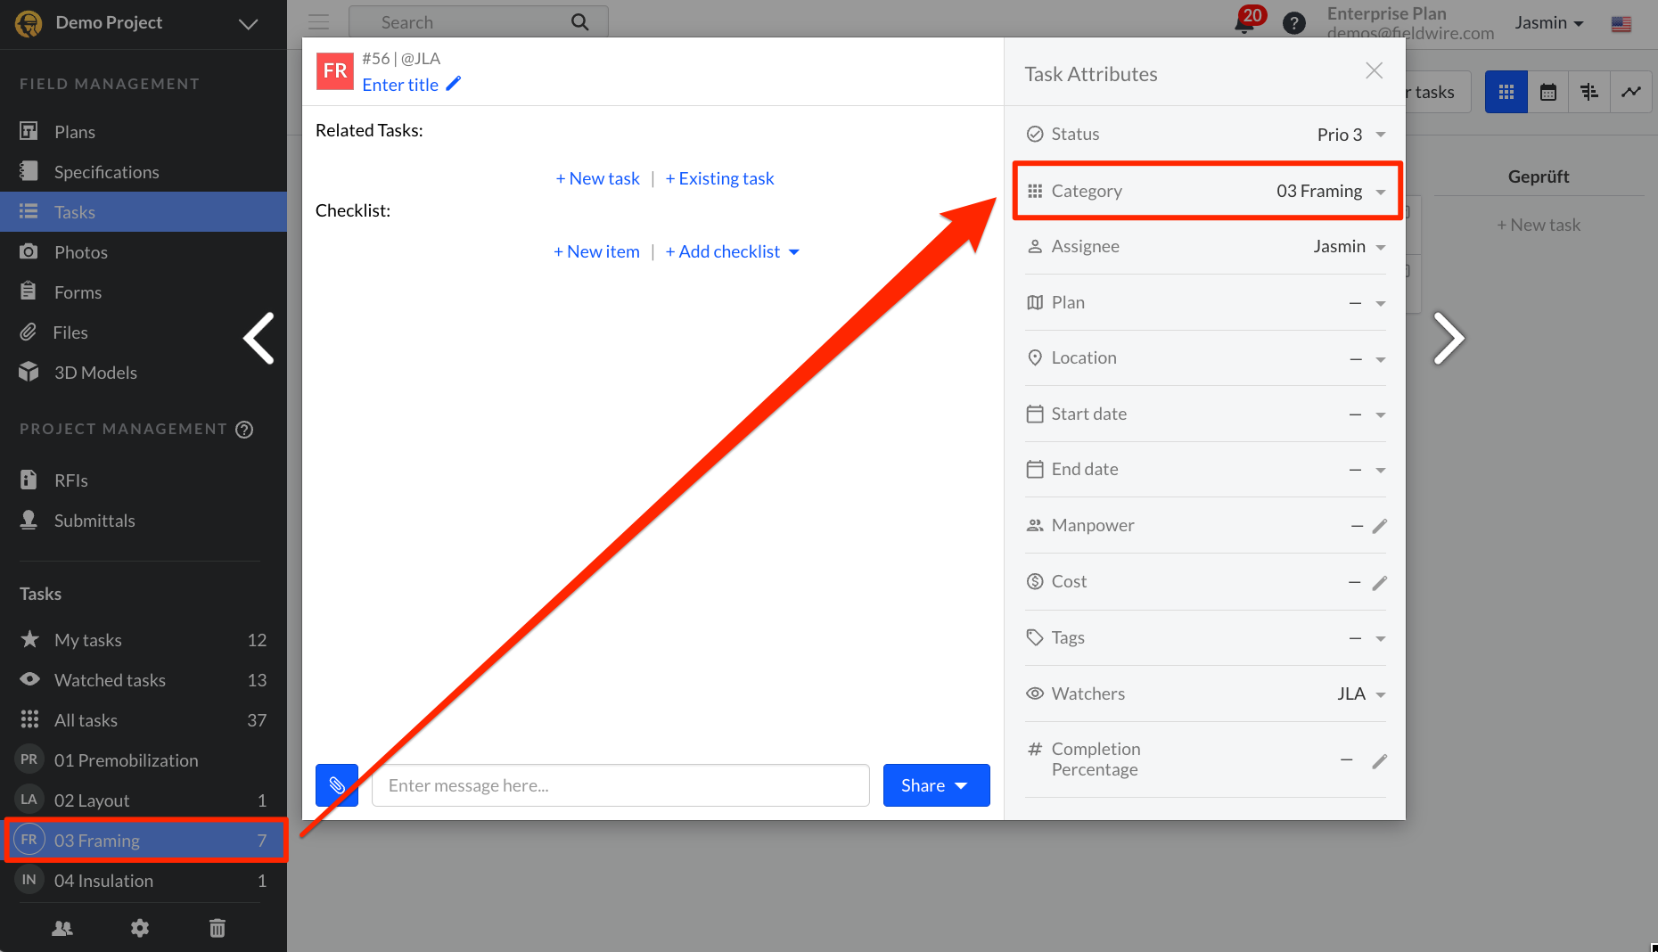Edit Cost with the pencil icon
The height and width of the screenshot is (952, 1658).
coord(1379,582)
